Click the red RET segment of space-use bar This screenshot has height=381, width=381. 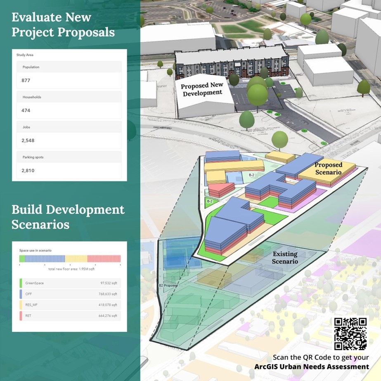(x=104, y=259)
